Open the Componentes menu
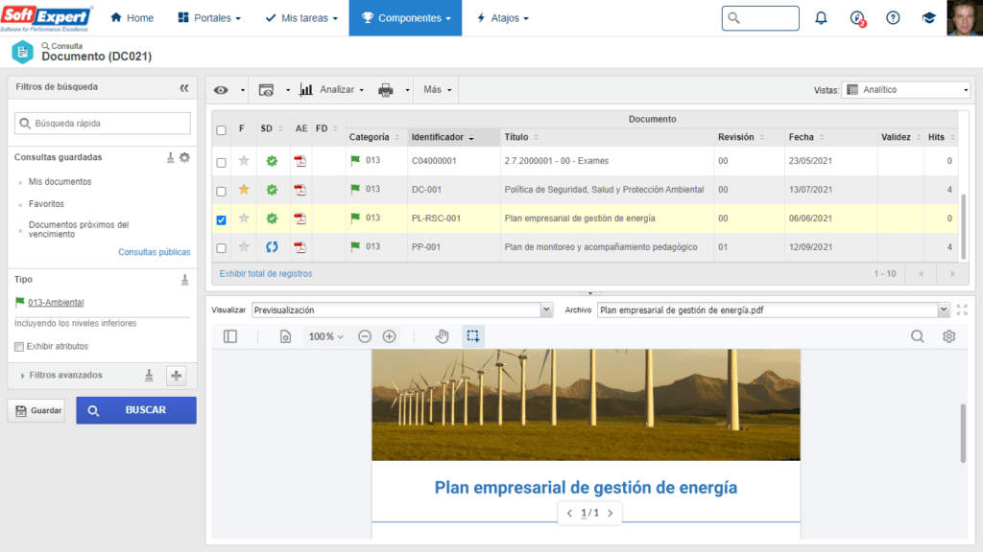The image size is (983, 552). [405, 18]
